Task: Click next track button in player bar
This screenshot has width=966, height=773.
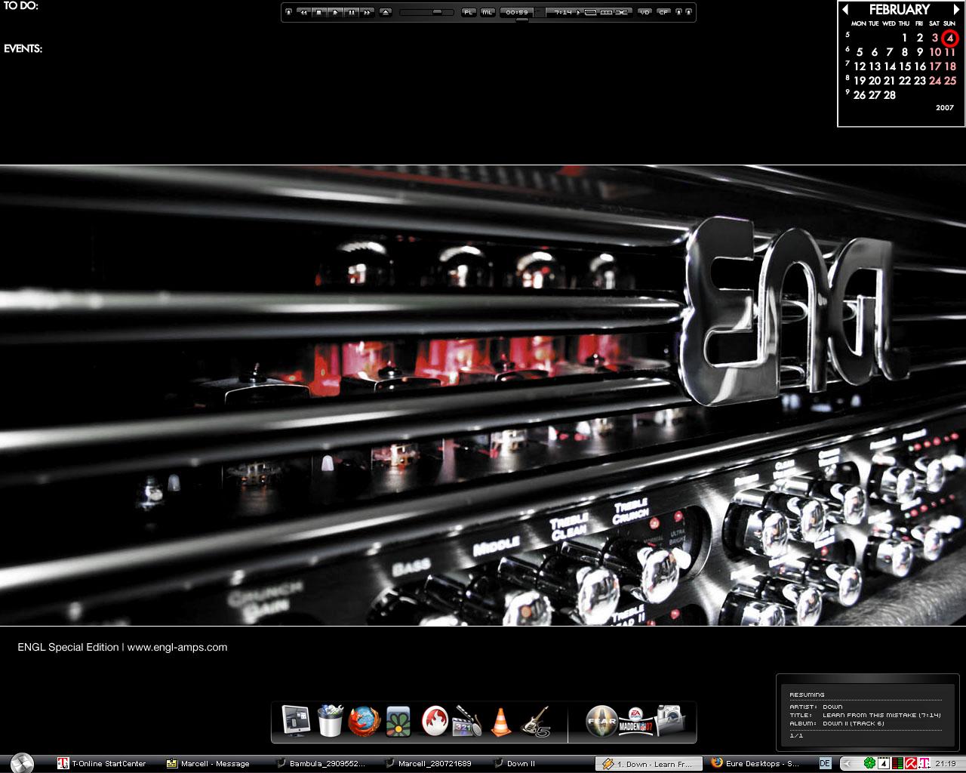Action: [x=367, y=12]
